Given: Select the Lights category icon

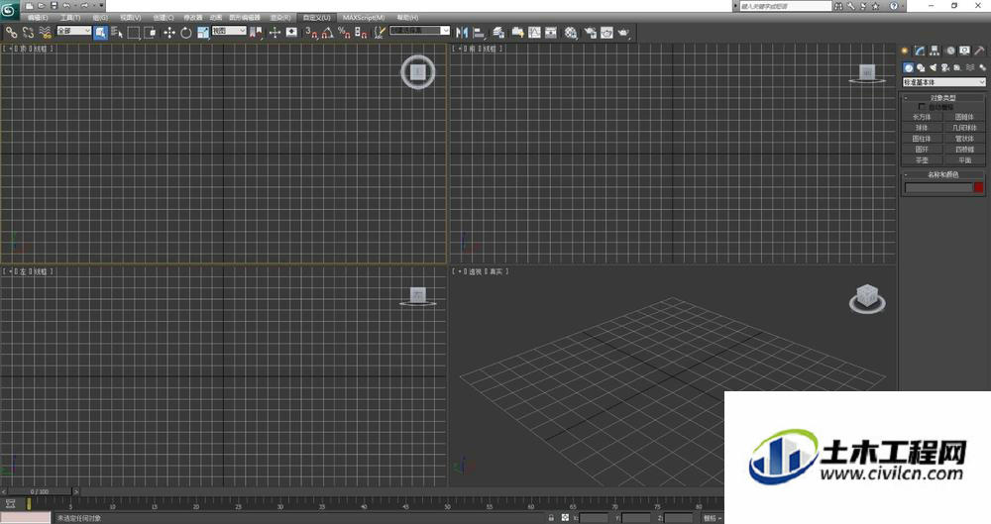Looking at the screenshot, I should (933, 67).
